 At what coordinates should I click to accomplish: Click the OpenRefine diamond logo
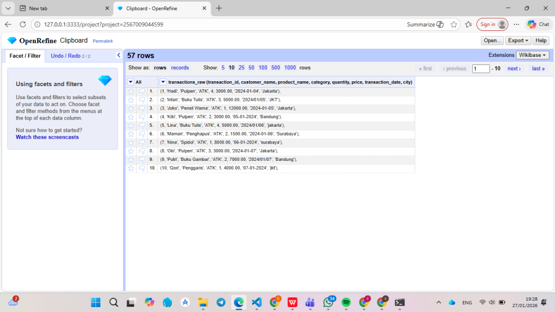[12, 41]
